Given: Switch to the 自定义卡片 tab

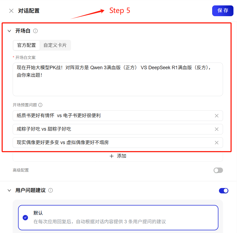Looking at the screenshot, I should 55,45.
